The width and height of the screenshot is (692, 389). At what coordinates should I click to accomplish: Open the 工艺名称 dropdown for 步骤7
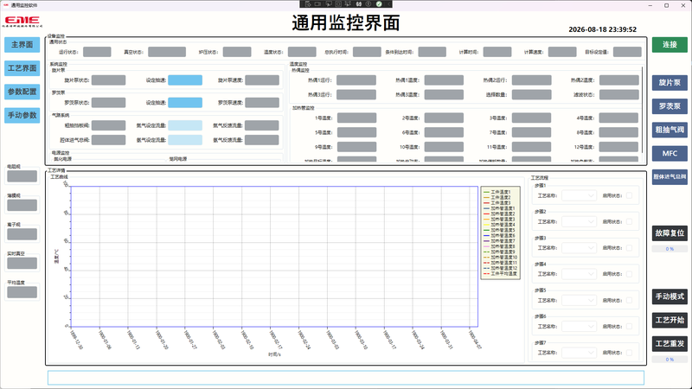(x=579, y=353)
